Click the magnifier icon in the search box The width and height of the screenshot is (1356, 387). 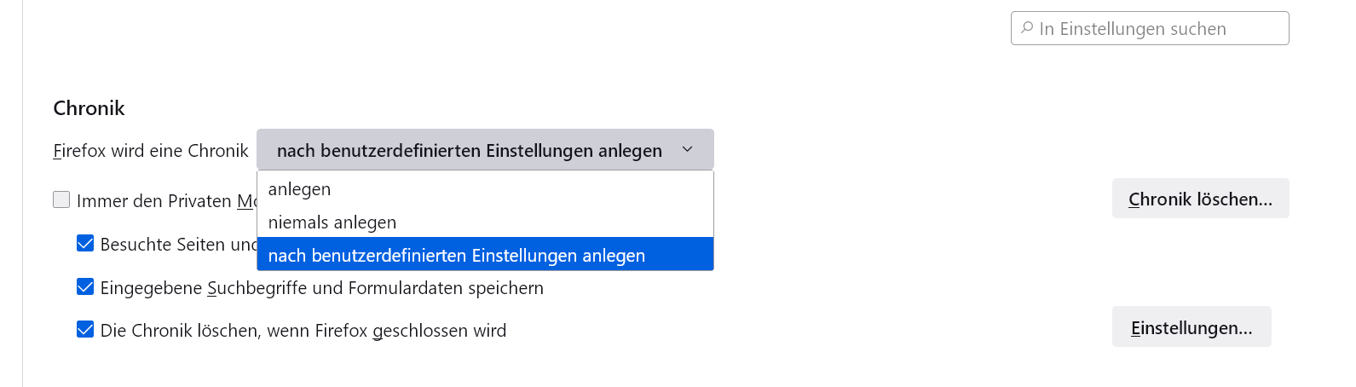point(1027,28)
